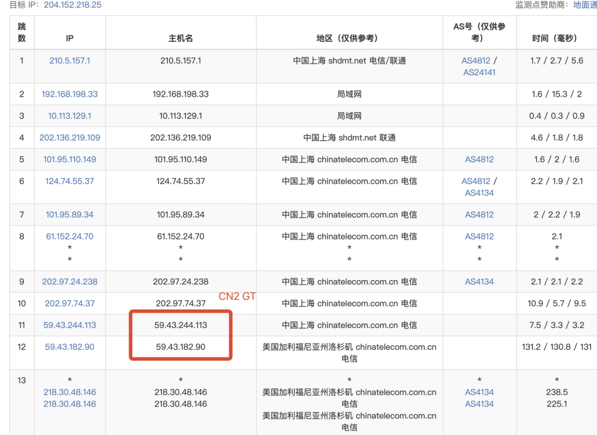Open the AS4812 link in hop 5
The width and height of the screenshot is (597, 435).
[479, 159]
